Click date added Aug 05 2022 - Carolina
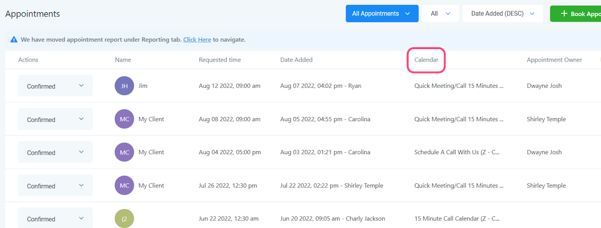The height and width of the screenshot is (228, 601). point(325,119)
